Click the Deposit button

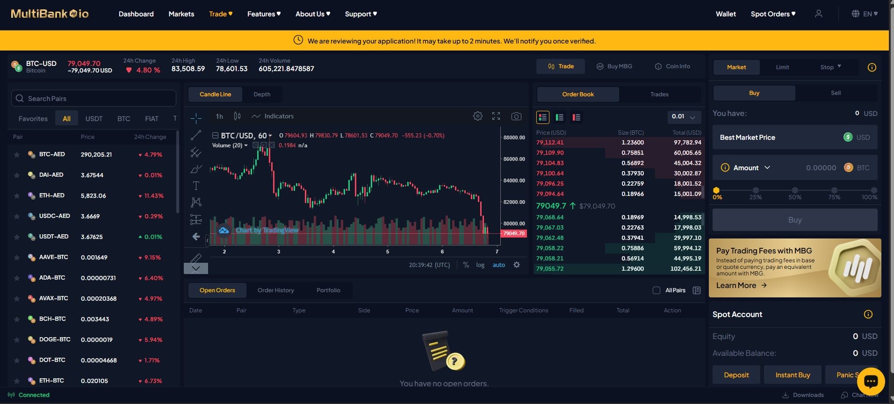click(736, 375)
